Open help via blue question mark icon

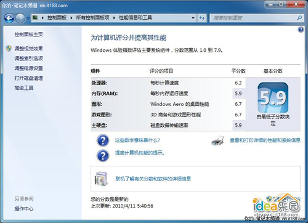click(301, 30)
